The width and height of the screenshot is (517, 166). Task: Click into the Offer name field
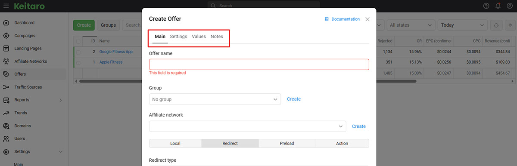(259, 64)
